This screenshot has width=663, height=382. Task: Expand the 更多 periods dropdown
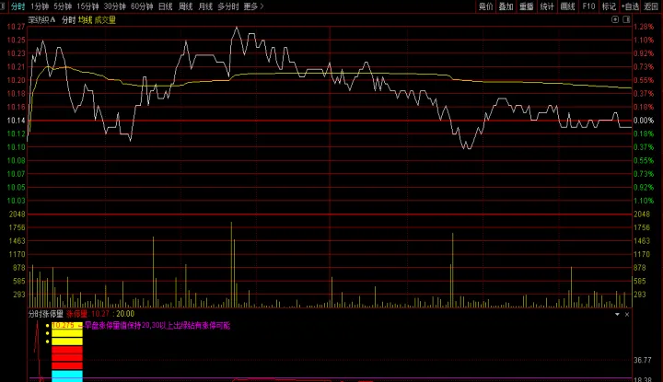[253, 6]
